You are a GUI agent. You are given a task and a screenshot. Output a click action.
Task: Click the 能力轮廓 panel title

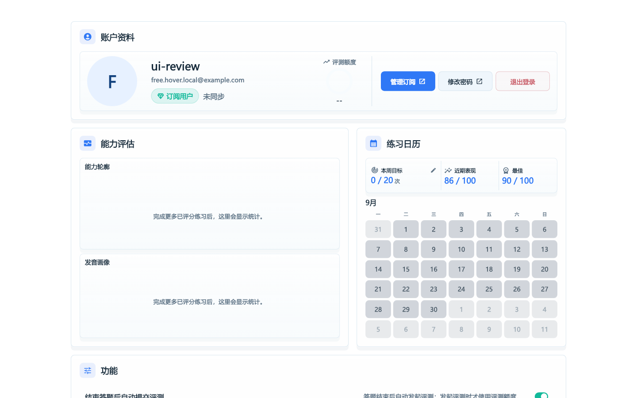click(x=97, y=167)
